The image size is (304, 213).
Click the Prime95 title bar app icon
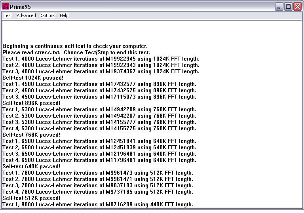click(x=6, y=7)
